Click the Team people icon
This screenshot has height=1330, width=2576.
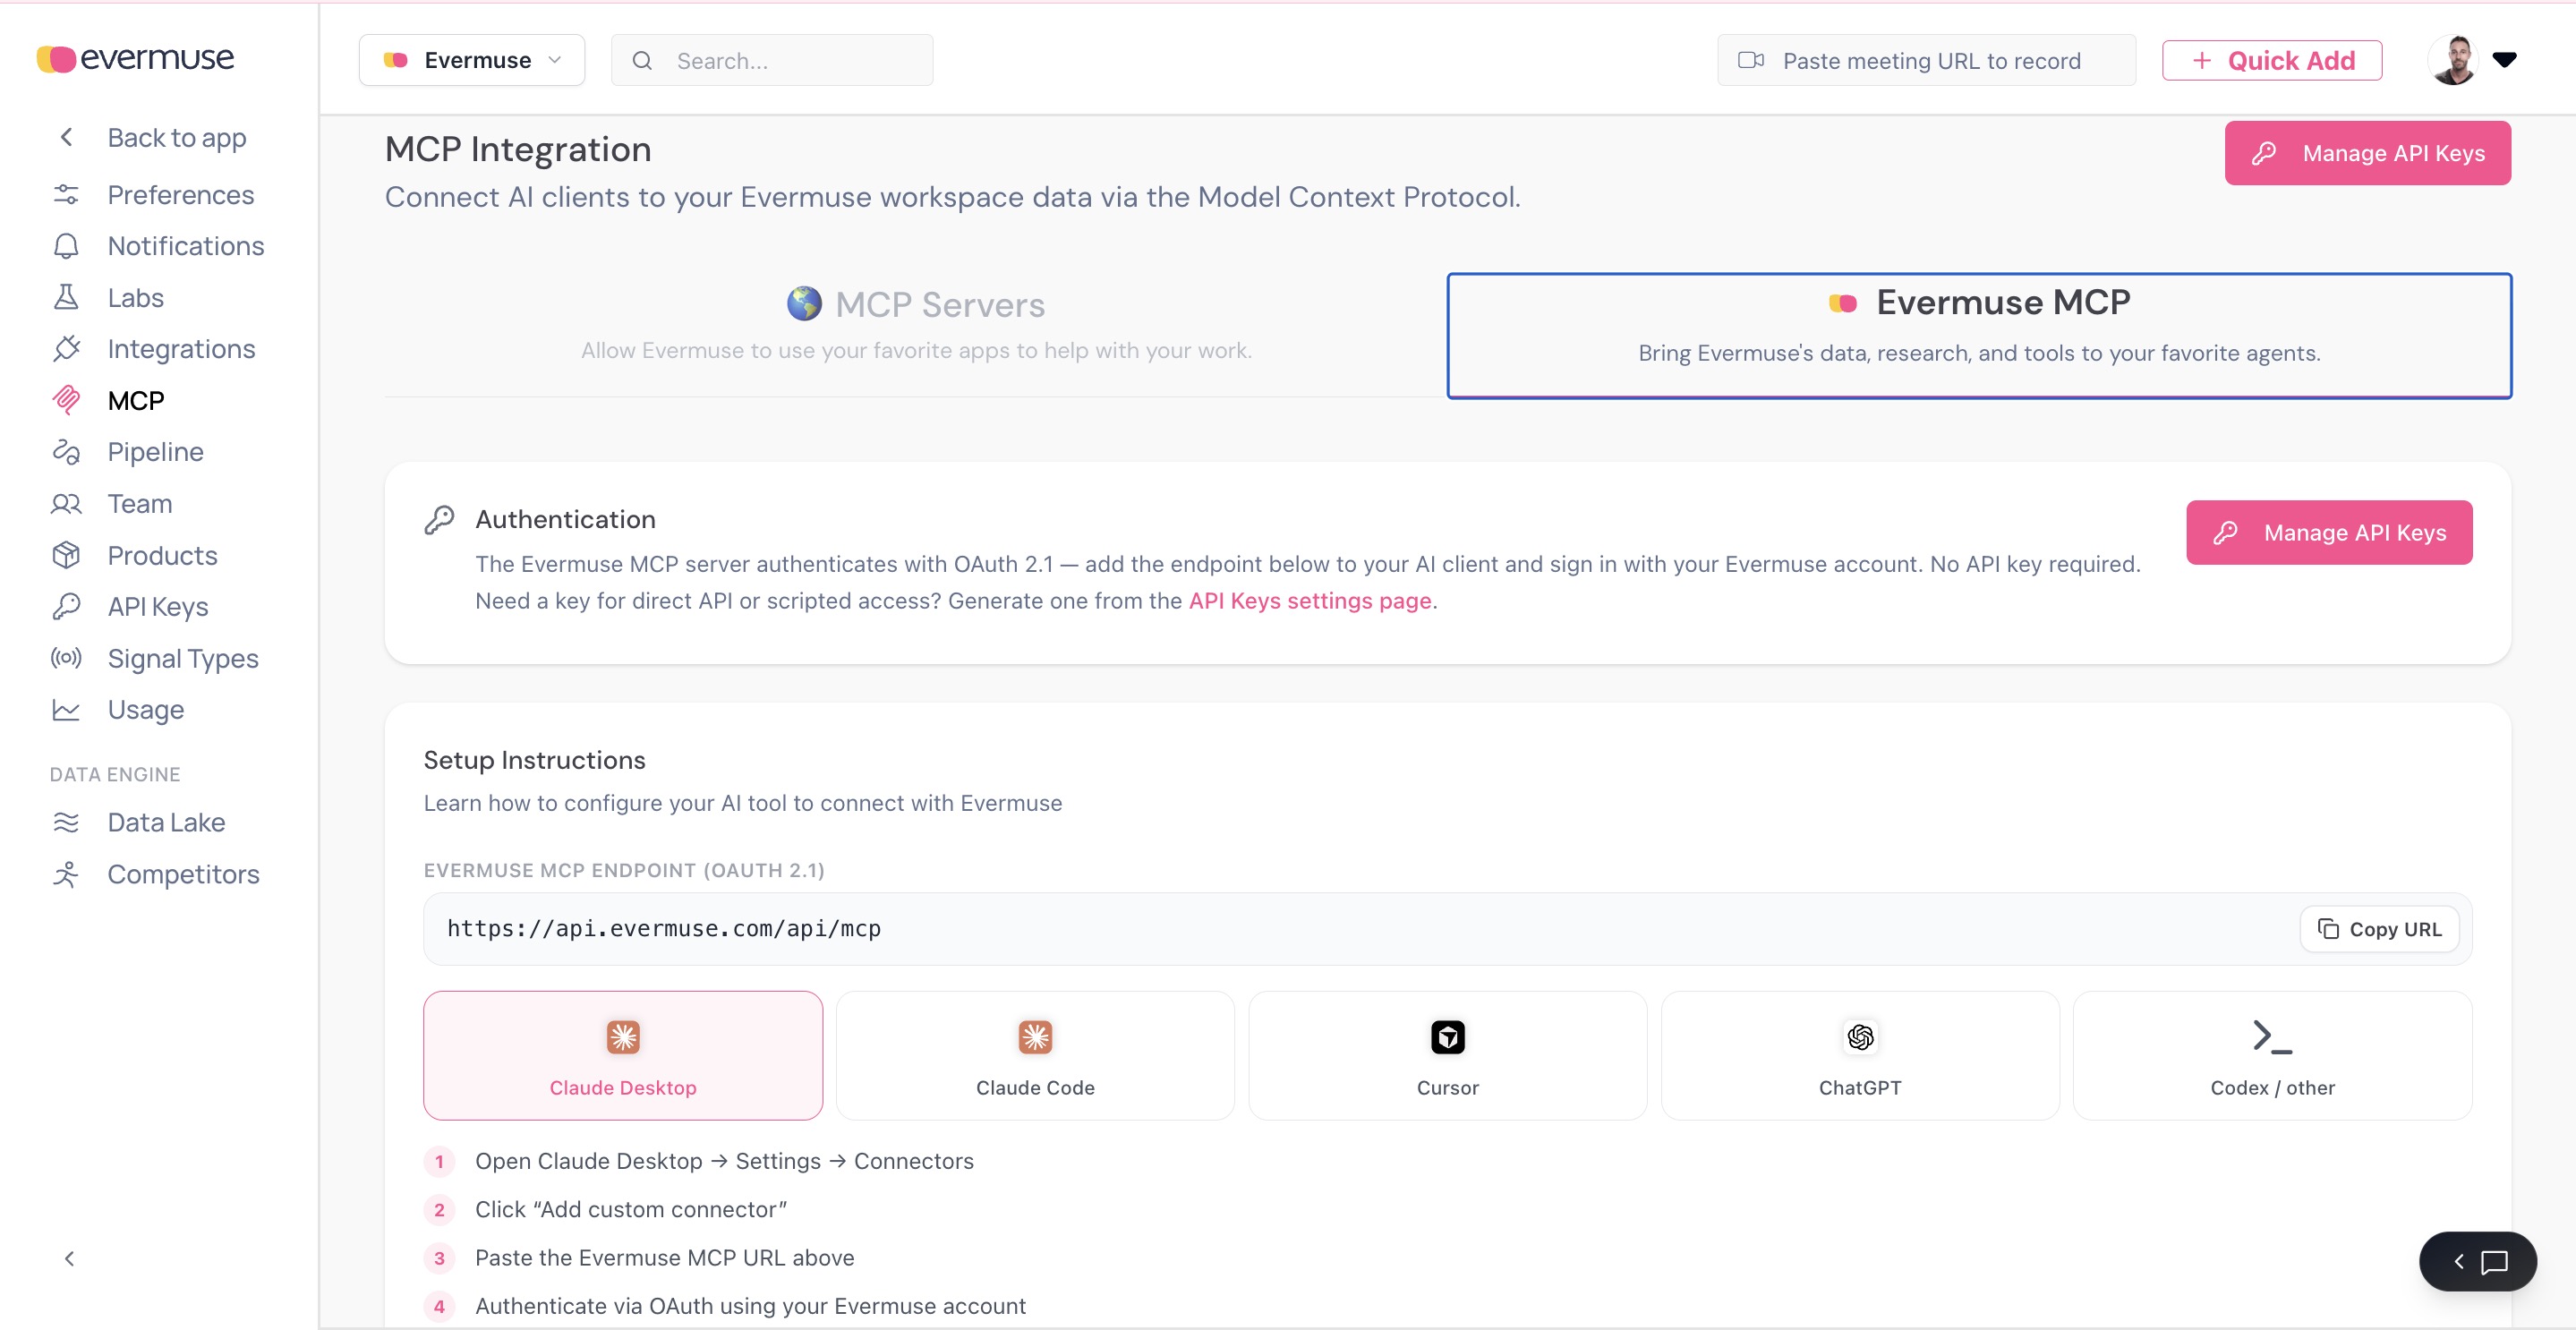point(66,503)
